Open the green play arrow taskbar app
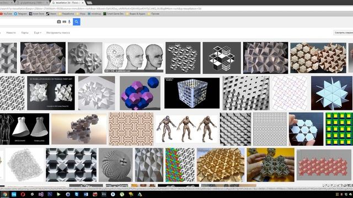 point(59,194)
